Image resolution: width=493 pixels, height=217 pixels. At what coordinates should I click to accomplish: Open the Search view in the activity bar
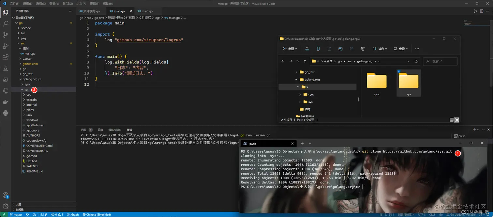(6, 24)
